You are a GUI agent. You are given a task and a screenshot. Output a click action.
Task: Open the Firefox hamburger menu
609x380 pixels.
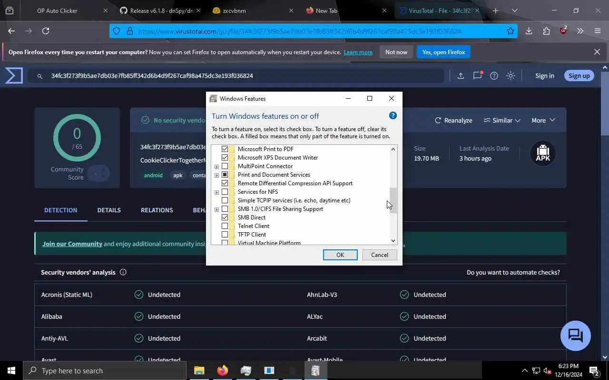point(598,31)
